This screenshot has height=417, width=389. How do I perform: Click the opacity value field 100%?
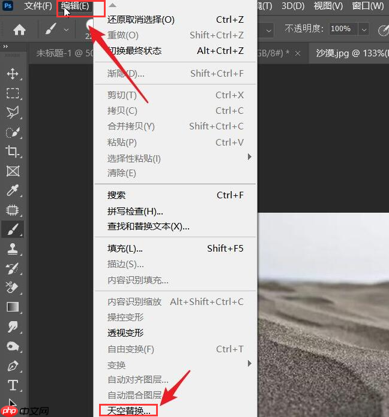click(x=343, y=29)
